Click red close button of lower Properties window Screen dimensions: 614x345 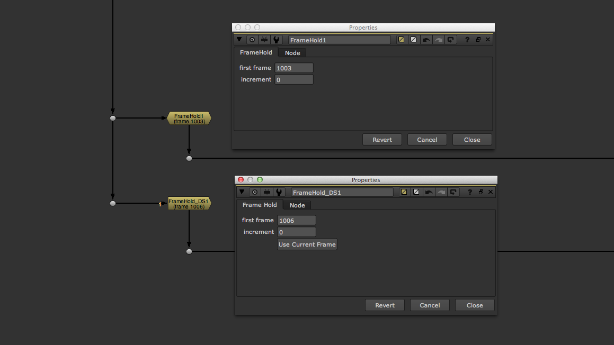241,180
